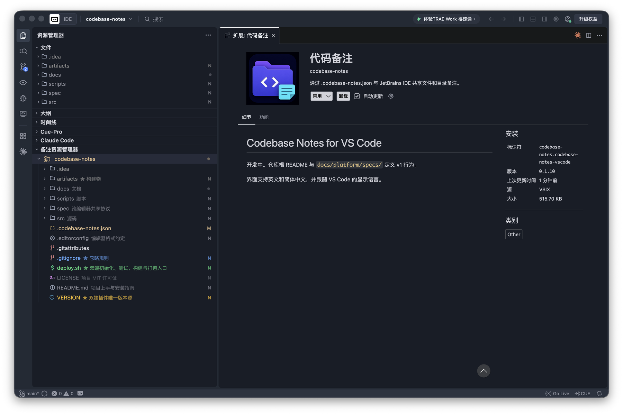Expand the artifacts 构建物 folder
The width and height of the screenshot is (623, 415).
click(x=125, y=179)
